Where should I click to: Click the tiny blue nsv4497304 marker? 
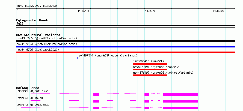click(x=77, y=58)
